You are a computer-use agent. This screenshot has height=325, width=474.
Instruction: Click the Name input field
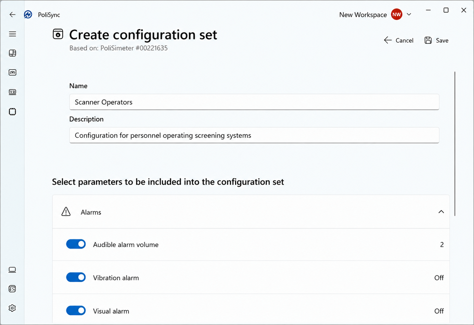(x=254, y=102)
